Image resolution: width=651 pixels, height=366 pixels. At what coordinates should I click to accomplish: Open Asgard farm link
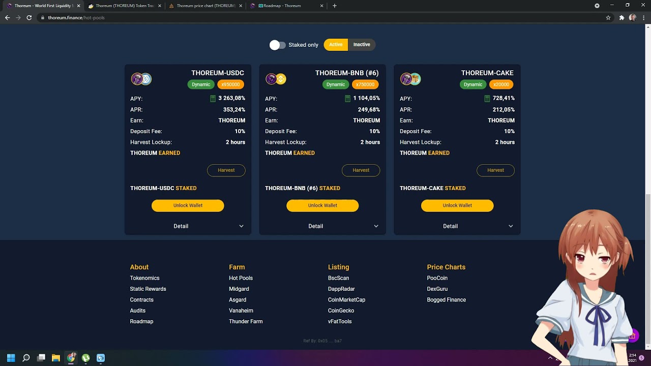[238, 300]
